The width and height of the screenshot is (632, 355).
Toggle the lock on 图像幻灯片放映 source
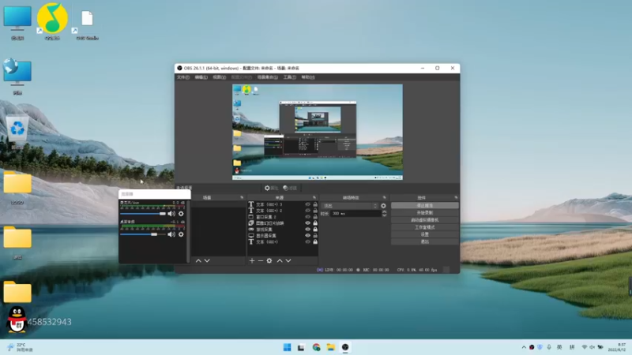pos(315,223)
